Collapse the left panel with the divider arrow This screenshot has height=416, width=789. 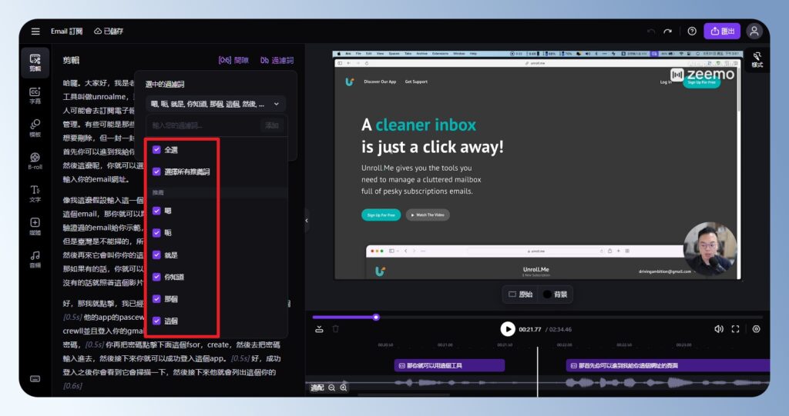[307, 221]
